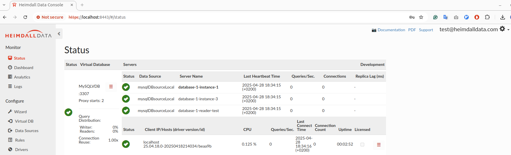The width and height of the screenshot is (511, 155).
Task: Click the Logs list icon
Action: pyautogui.click(x=10, y=86)
